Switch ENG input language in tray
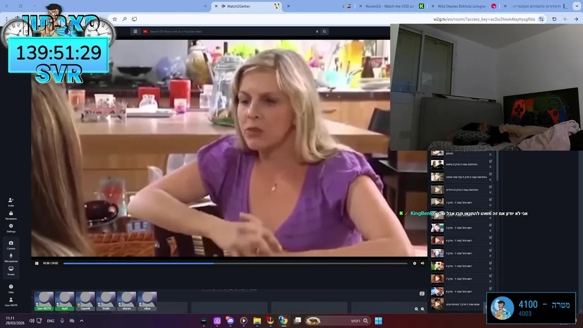Viewport: 583px width, 328px height. click(x=51, y=321)
